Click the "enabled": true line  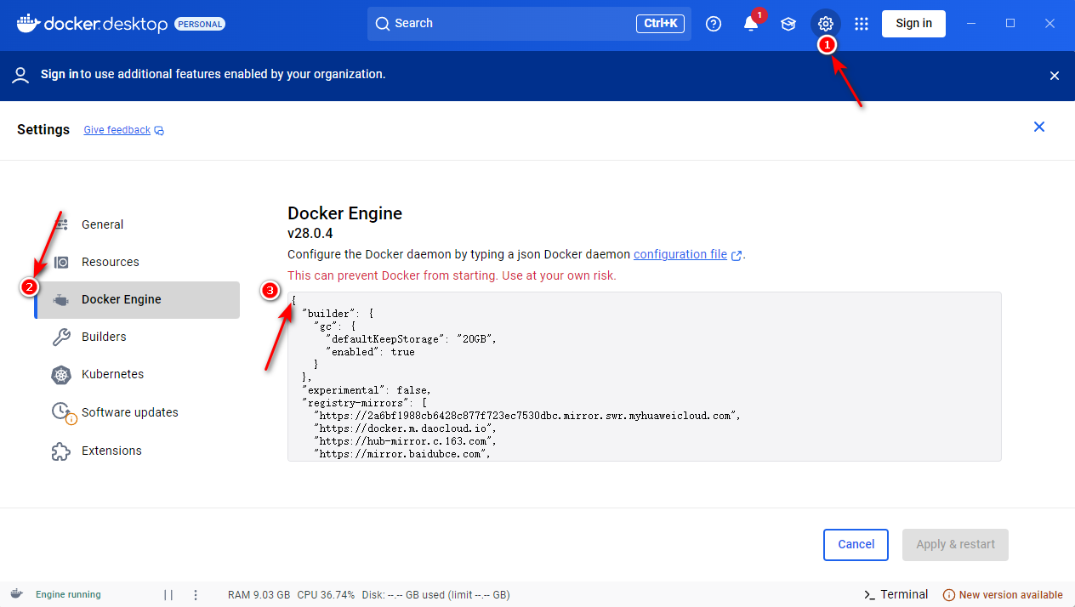370,351
